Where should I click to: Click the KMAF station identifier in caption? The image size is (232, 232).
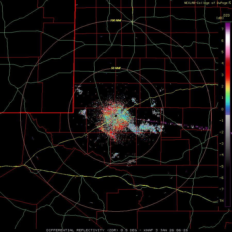pos(149,230)
